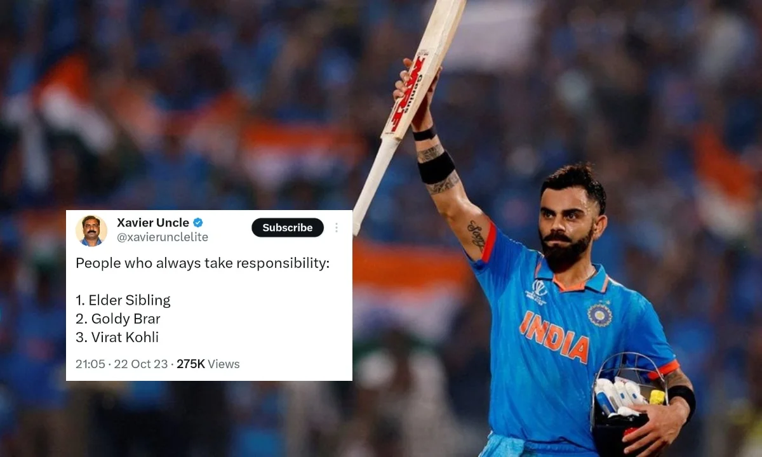Click the '1. Elder Sibling' line
This screenshot has width=762, height=457.
(123, 300)
